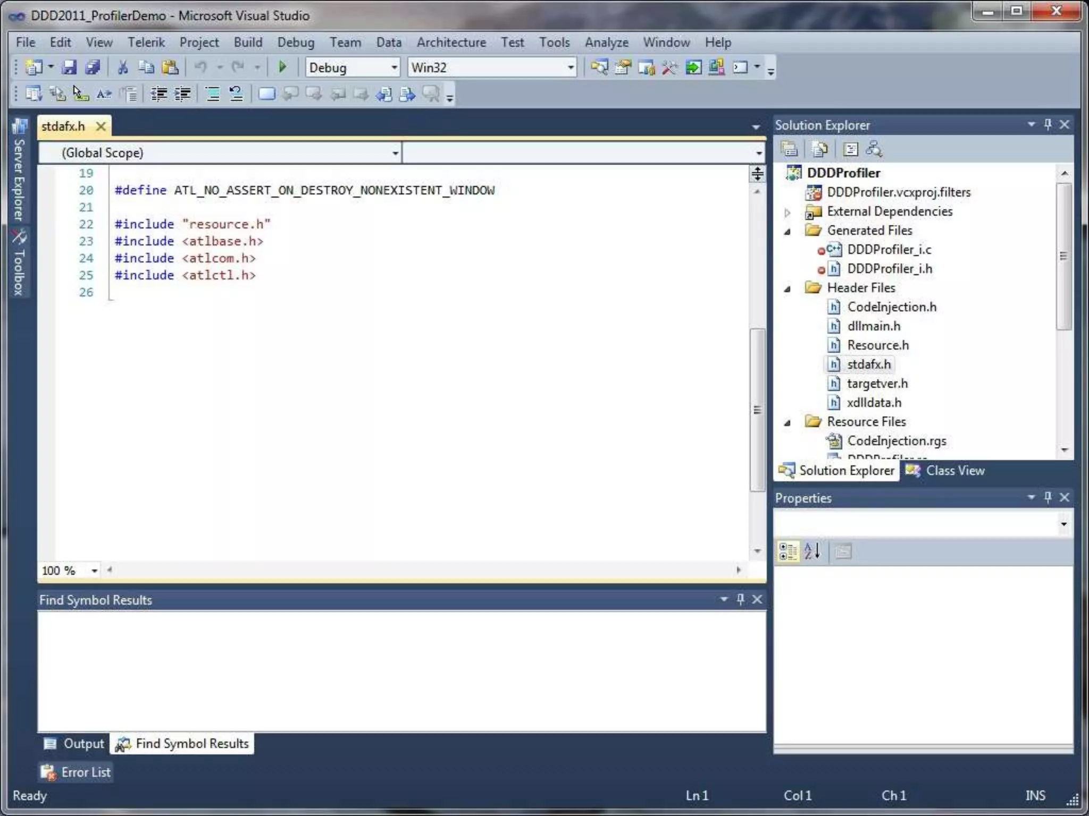Click the Start Debugging green arrow
The height and width of the screenshot is (816, 1089).
(x=282, y=67)
